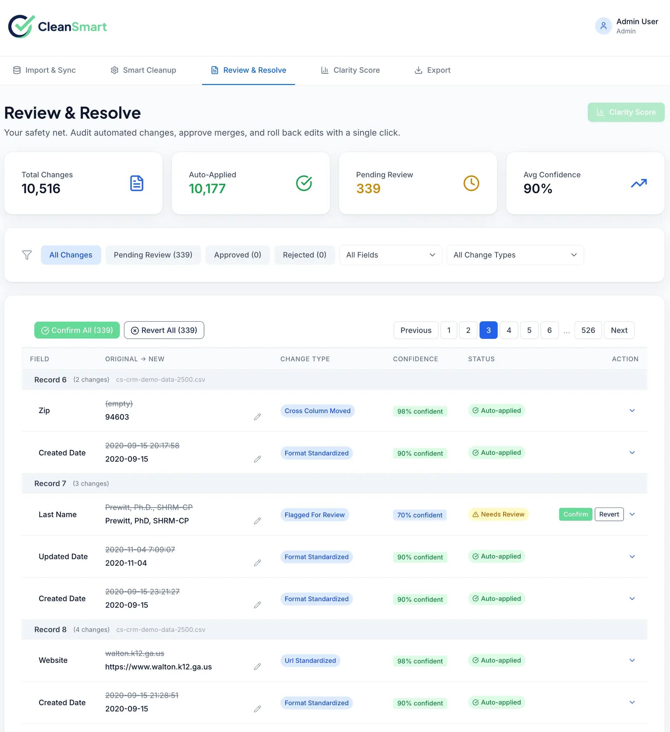Image resolution: width=670 pixels, height=732 pixels.
Task: Expand the Zip row details chevron
Action: tap(632, 410)
